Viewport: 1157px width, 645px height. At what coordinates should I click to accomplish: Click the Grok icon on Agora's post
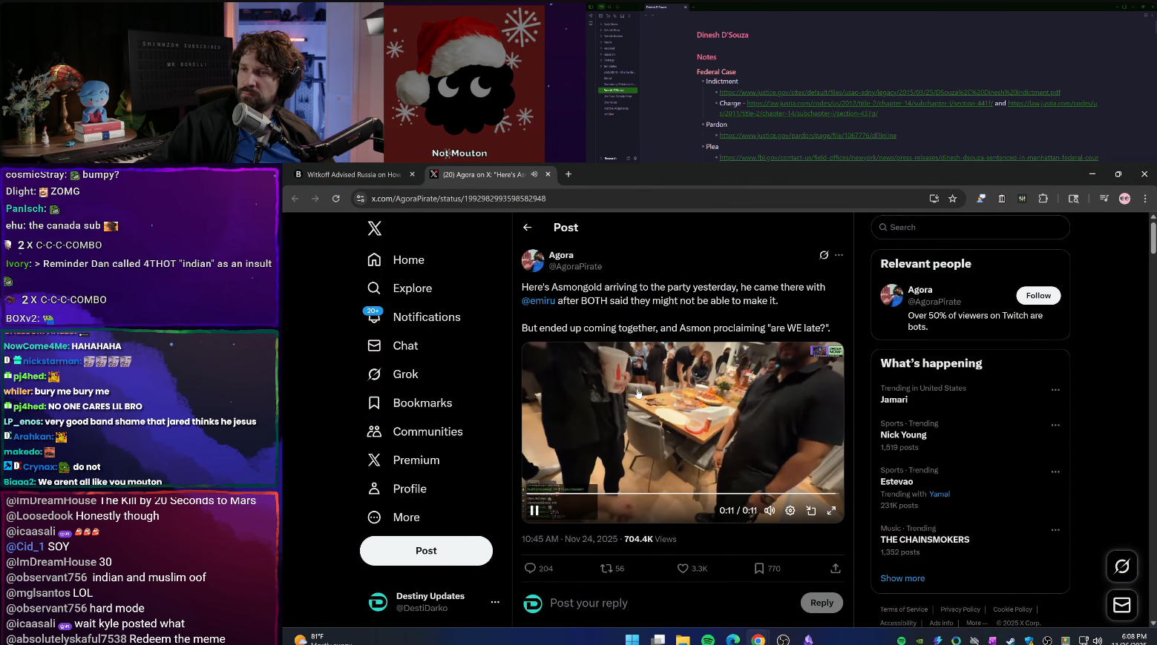click(824, 255)
